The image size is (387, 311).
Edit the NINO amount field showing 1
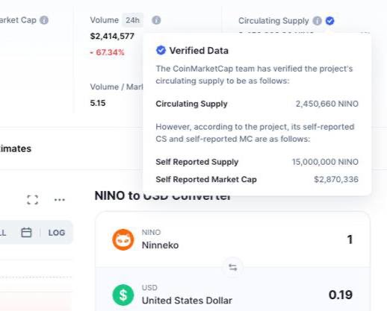pos(350,239)
